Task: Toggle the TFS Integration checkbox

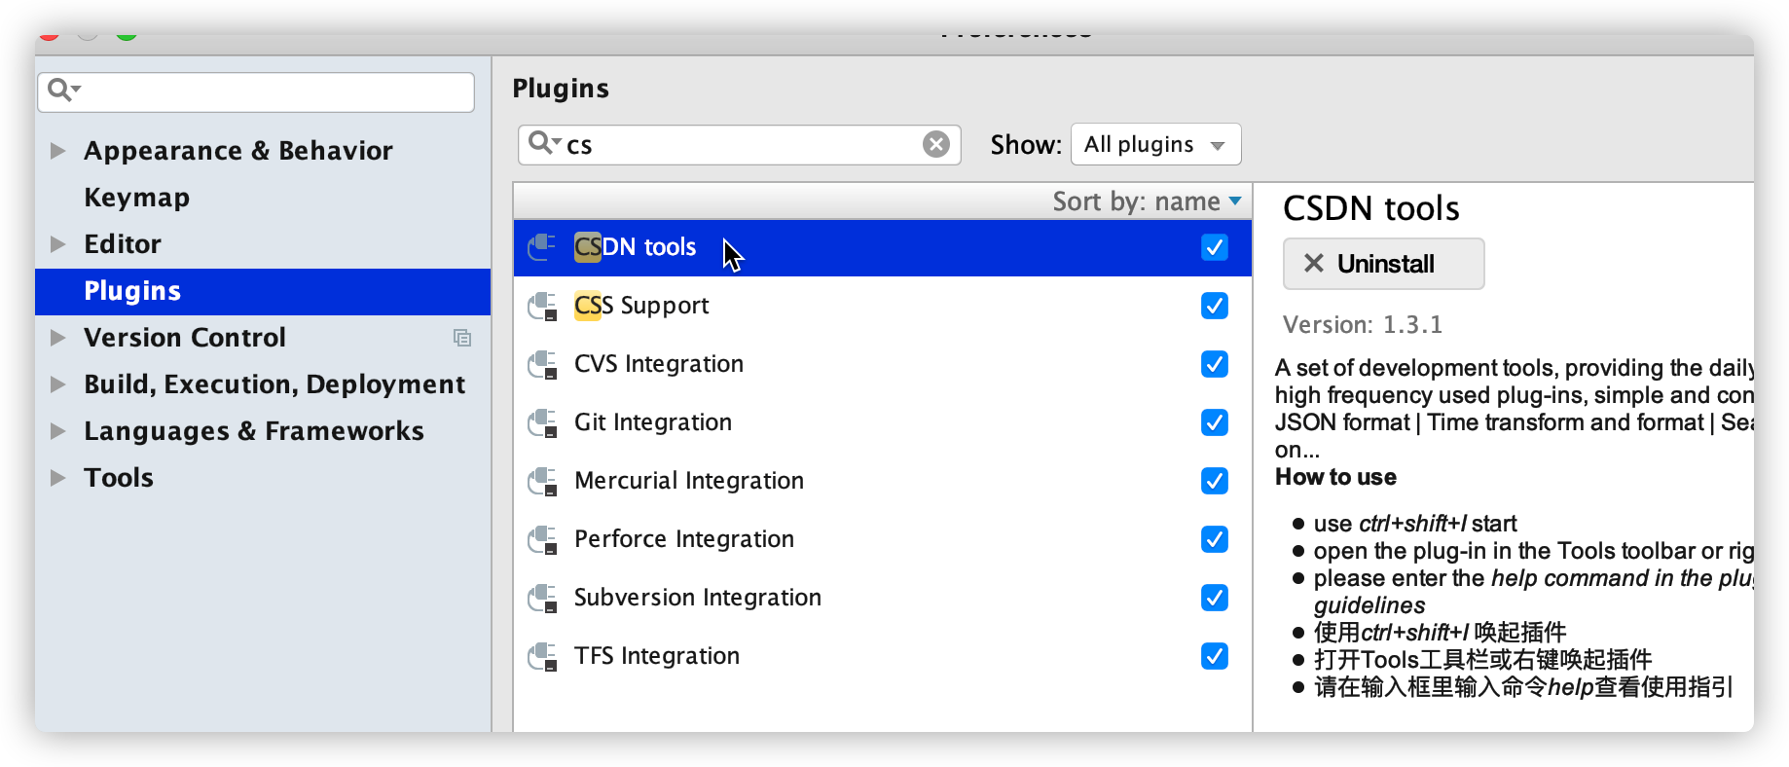Action: pos(1215,656)
